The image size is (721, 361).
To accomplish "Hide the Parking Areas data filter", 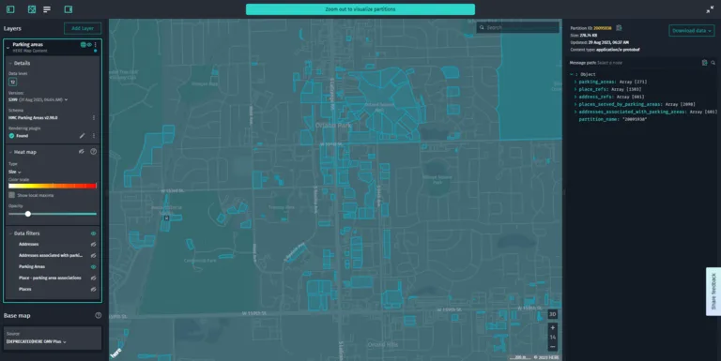I will click(x=93, y=266).
